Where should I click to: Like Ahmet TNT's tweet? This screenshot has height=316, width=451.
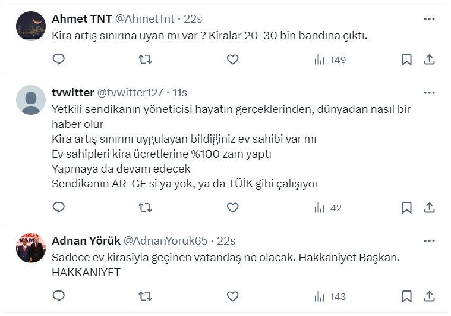[x=233, y=60]
